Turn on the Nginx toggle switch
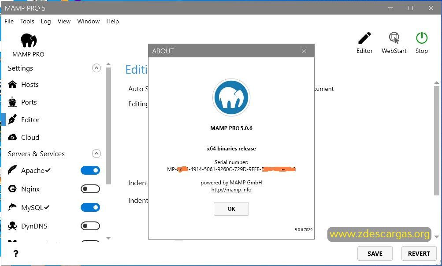 [x=90, y=189]
